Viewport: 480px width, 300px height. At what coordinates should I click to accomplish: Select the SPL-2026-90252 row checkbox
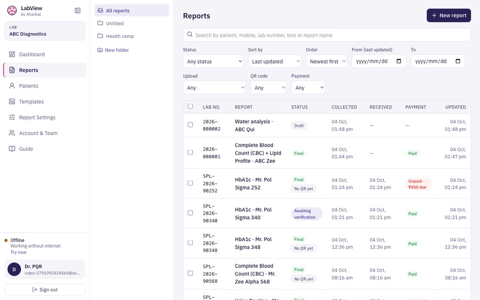190,183
